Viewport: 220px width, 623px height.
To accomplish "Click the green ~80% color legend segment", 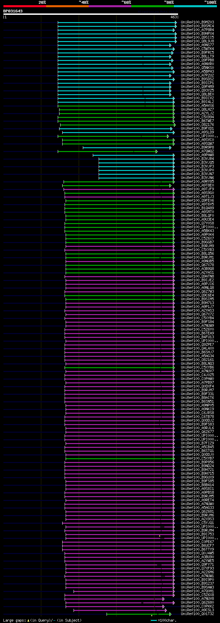I will [x=153, y=6].
